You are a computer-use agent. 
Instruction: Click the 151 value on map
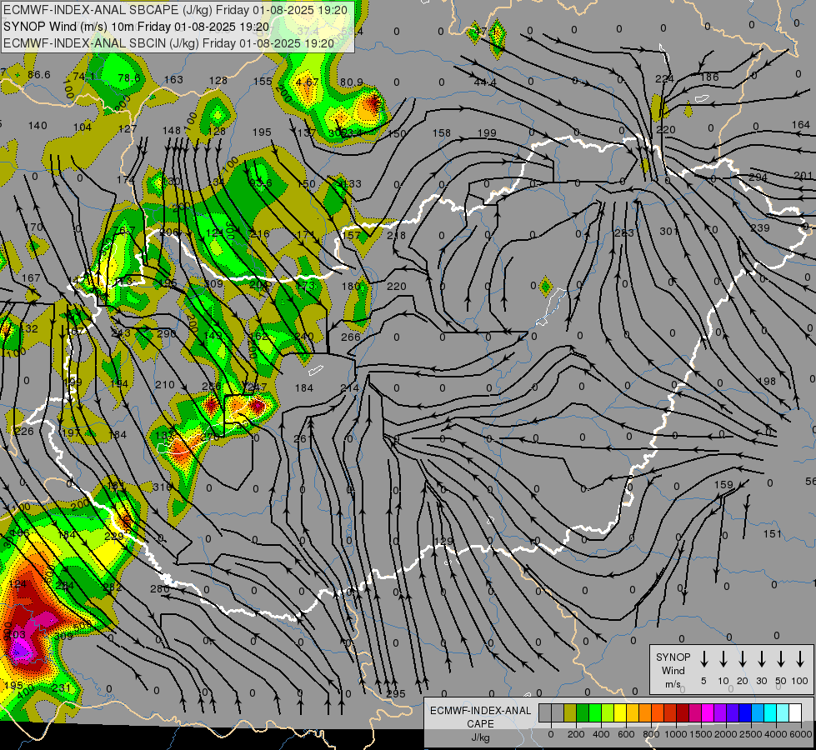(773, 533)
